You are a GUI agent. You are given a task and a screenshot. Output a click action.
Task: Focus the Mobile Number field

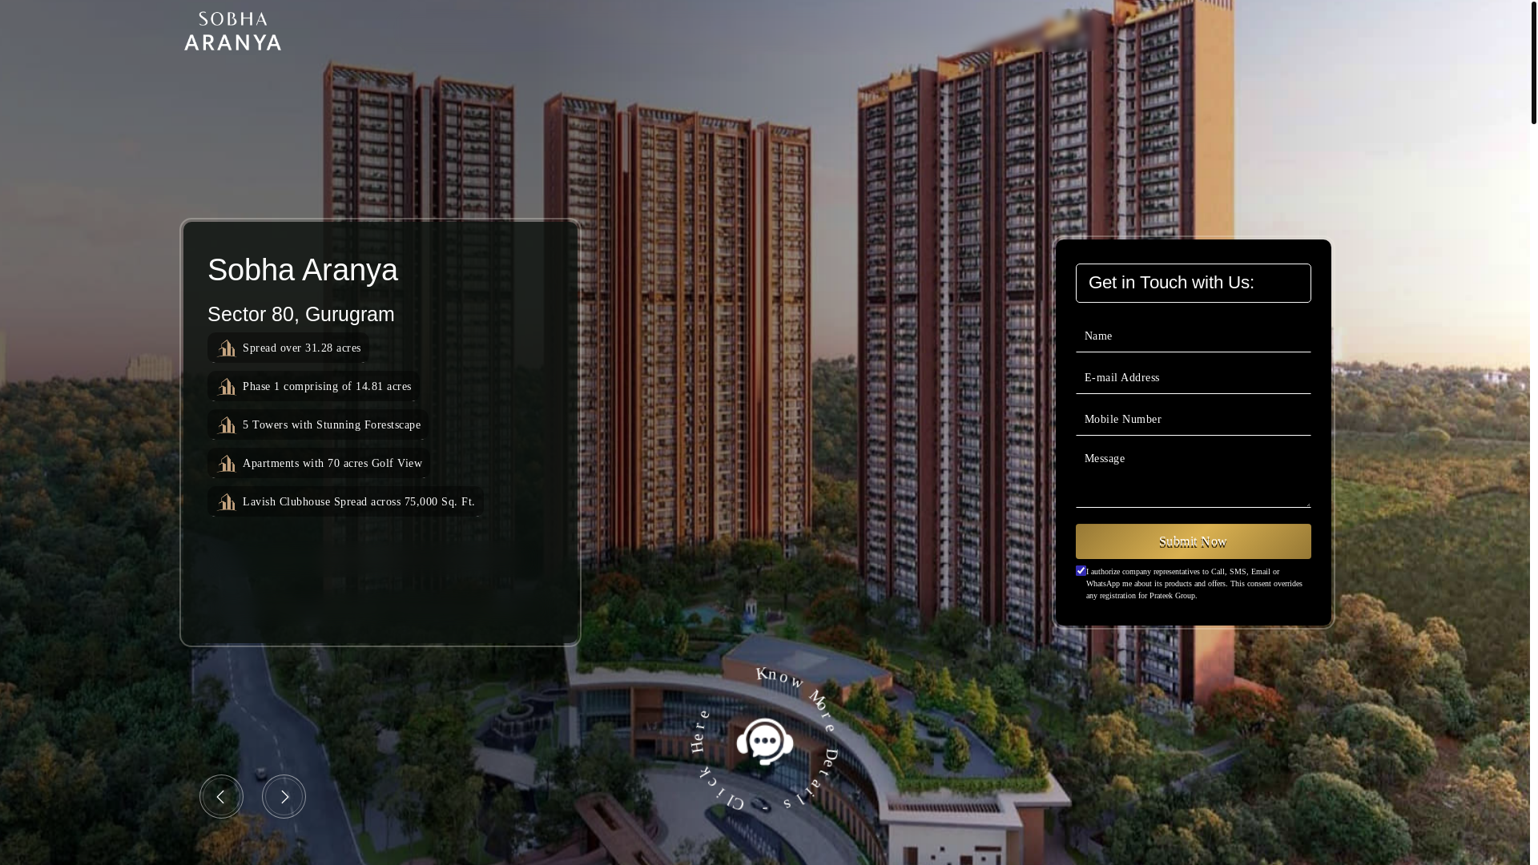pyautogui.click(x=1193, y=420)
